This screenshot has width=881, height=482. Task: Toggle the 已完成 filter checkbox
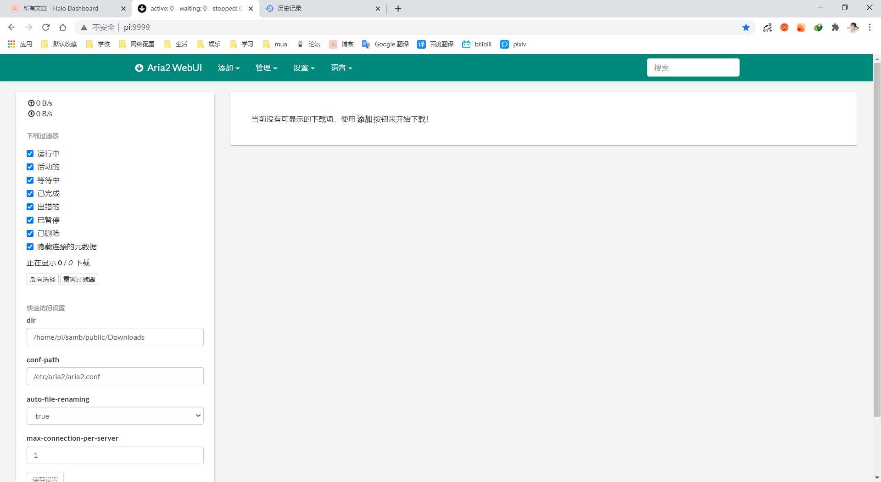[30, 193]
